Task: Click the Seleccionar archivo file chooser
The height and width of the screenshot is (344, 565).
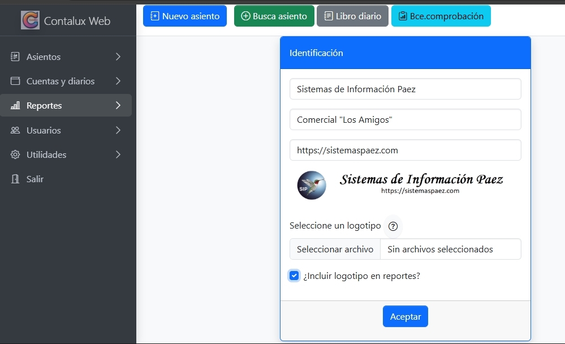Action: click(x=335, y=249)
